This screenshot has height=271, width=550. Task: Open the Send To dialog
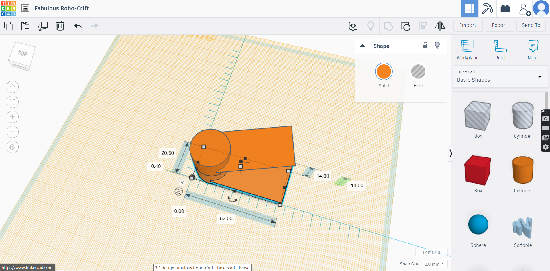click(531, 26)
